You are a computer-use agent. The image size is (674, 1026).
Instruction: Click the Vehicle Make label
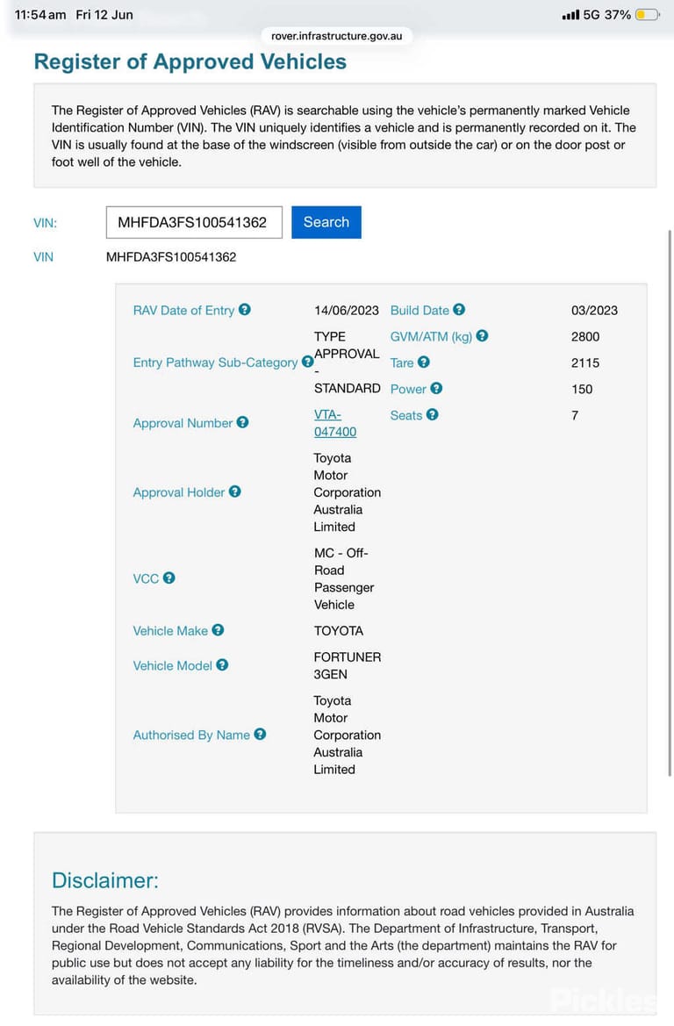pyautogui.click(x=170, y=631)
